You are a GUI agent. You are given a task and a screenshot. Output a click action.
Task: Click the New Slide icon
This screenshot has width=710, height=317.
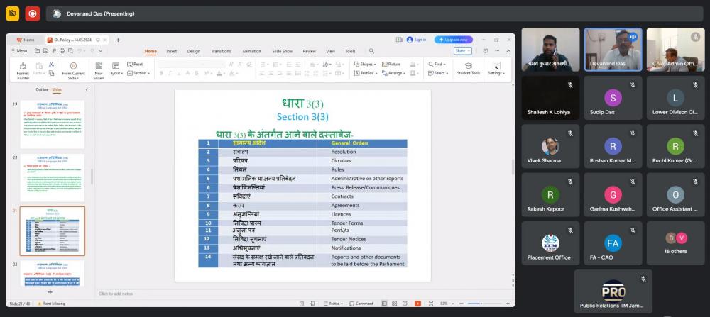pos(99,66)
